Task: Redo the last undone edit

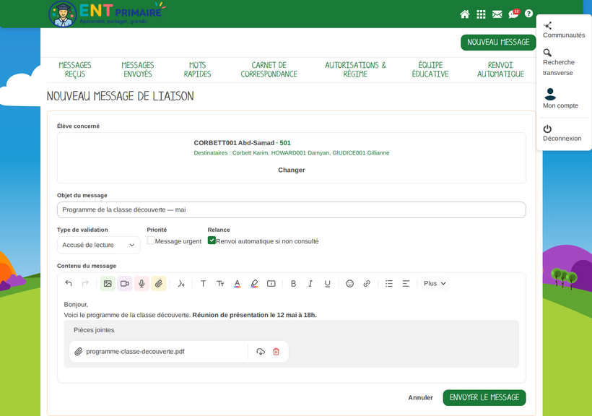Action: 85,283
